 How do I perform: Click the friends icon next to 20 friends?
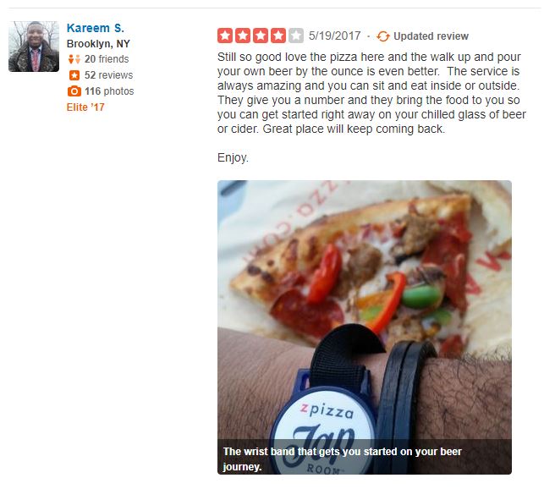(x=74, y=59)
